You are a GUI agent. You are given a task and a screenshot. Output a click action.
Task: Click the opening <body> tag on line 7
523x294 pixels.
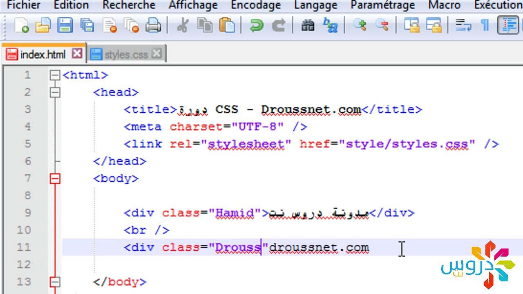pyautogui.click(x=116, y=178)
